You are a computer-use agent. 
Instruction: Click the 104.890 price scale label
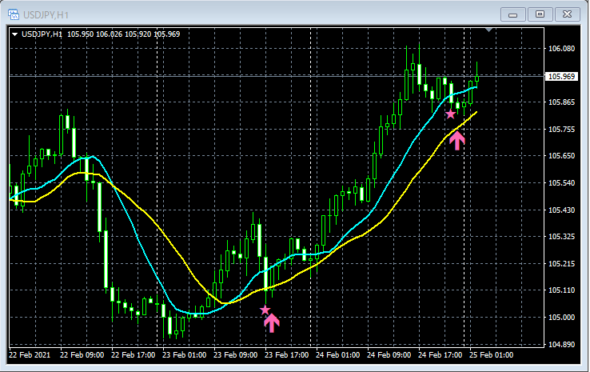coord(561,345)
